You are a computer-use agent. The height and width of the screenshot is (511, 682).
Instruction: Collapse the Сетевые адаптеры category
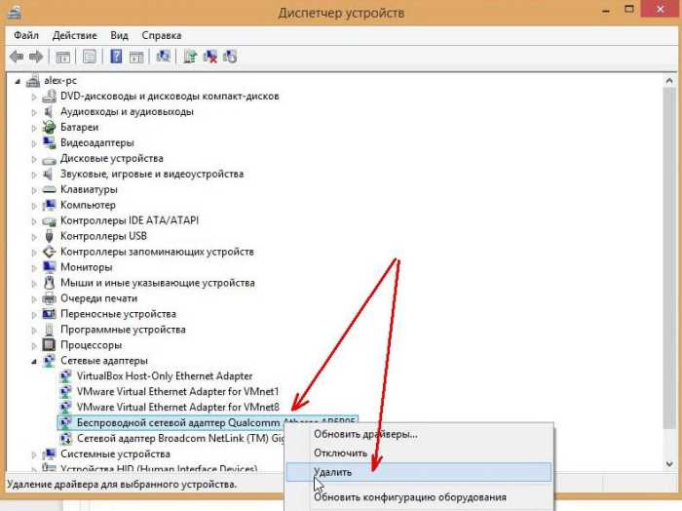point(34,361)
